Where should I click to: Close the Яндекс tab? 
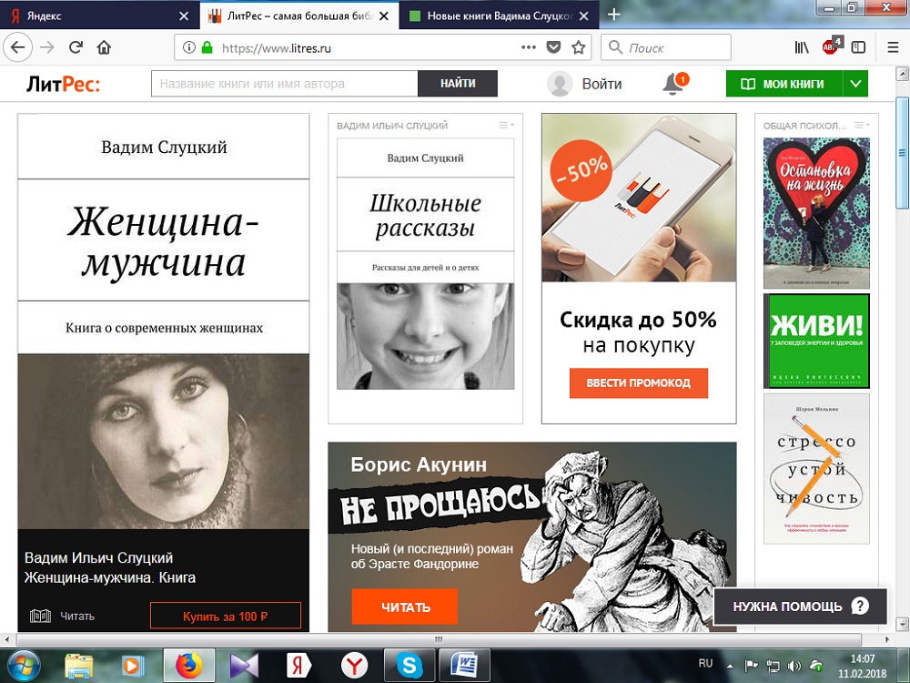tap(184, 16)
